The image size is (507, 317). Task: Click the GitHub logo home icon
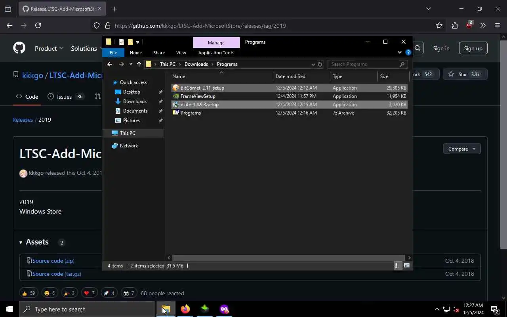pyautogui.click(x=19, y=48)
